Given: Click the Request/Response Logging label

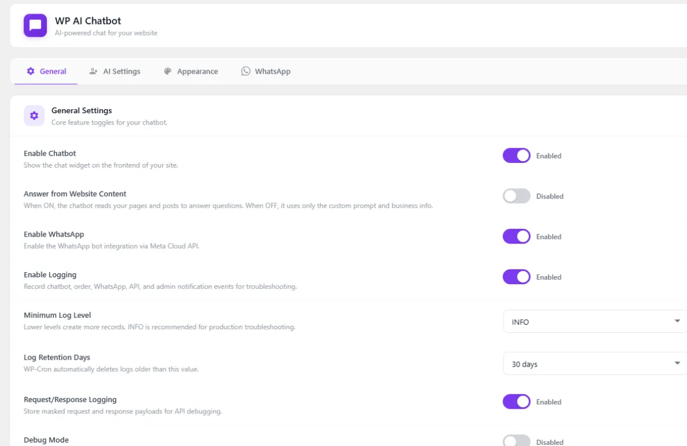Looking at the screenshot, I should [x=70, y=400].
